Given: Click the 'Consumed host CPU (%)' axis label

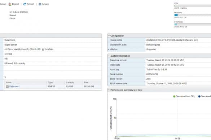Looking at the screenshot, I should pyautogui.click(x=111, y=118).
